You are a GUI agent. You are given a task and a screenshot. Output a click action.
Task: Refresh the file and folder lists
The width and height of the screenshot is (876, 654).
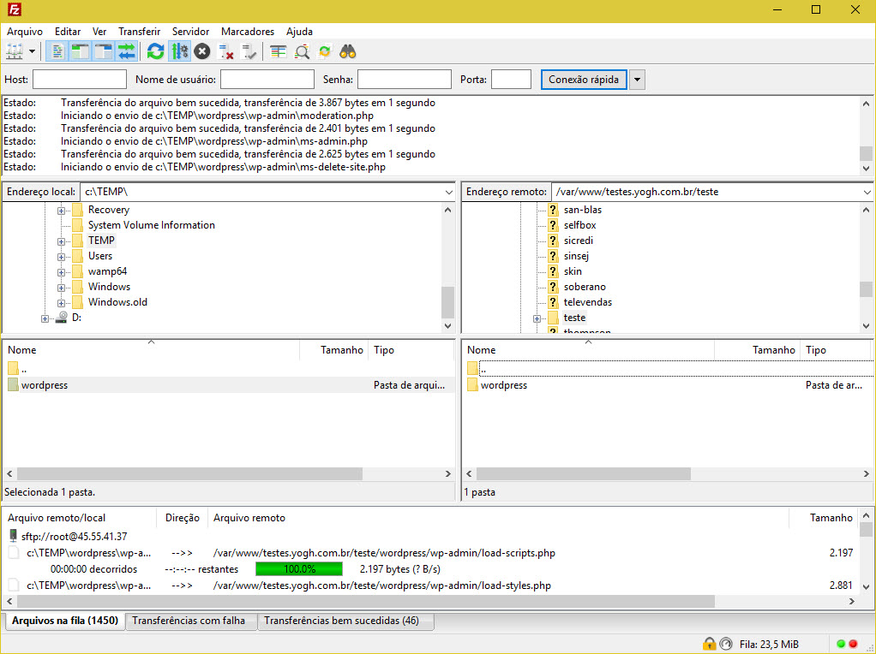[x=155, y=52]
